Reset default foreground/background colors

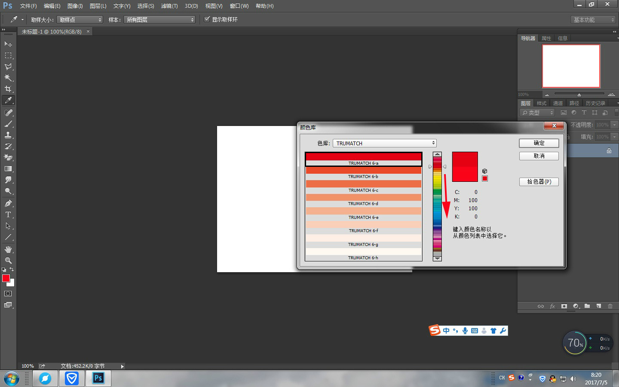4,270
